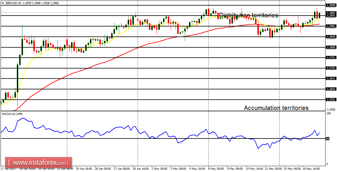Click the Distribution territories annotation
Image resolution: width=337 pixels, height=172 pixels.
point(248,15)
